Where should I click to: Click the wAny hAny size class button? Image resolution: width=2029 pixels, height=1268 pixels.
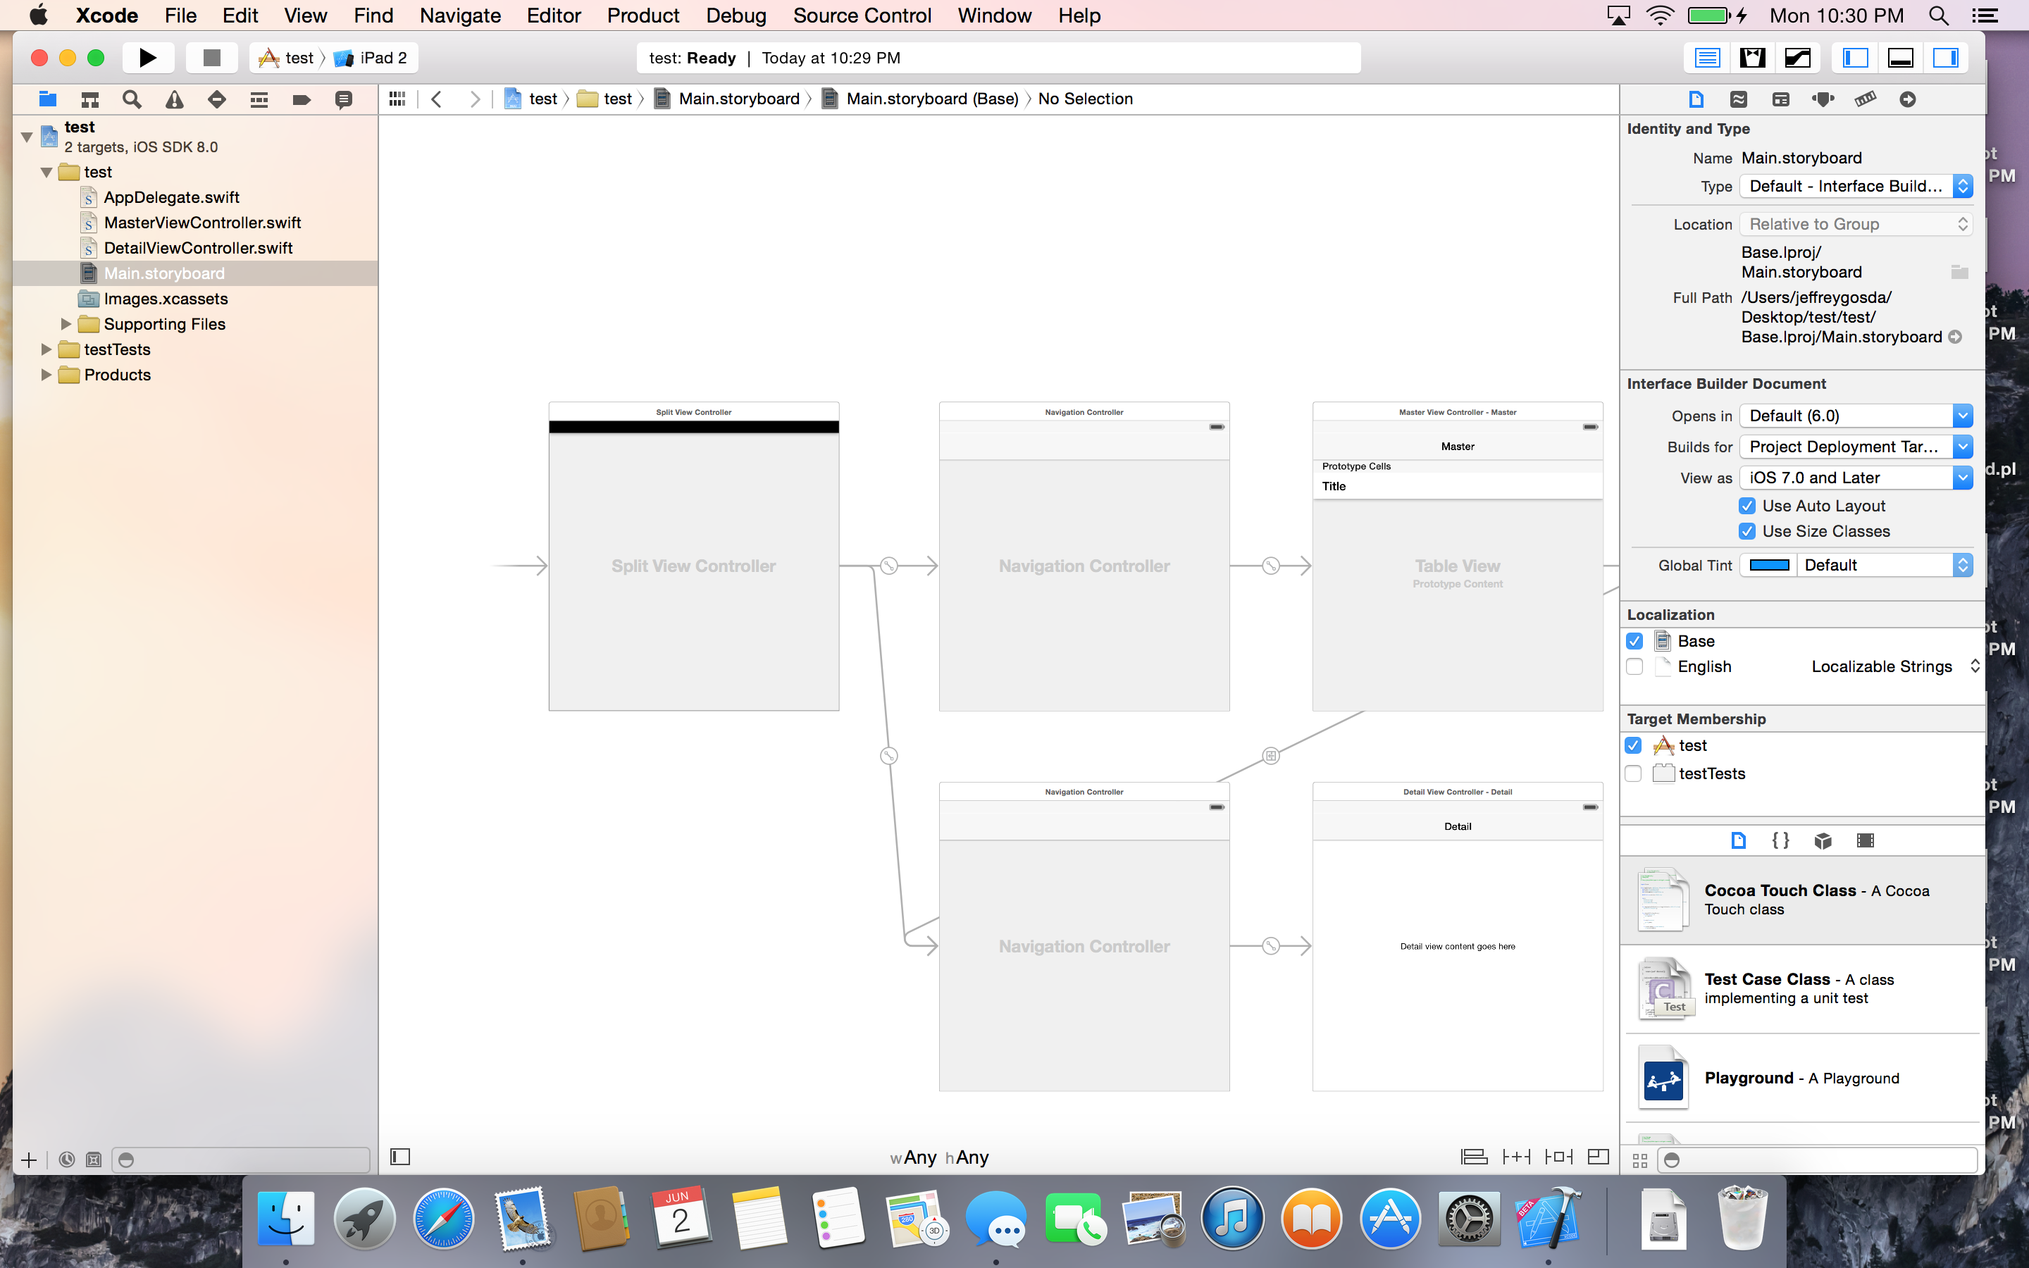(939, 1157)
